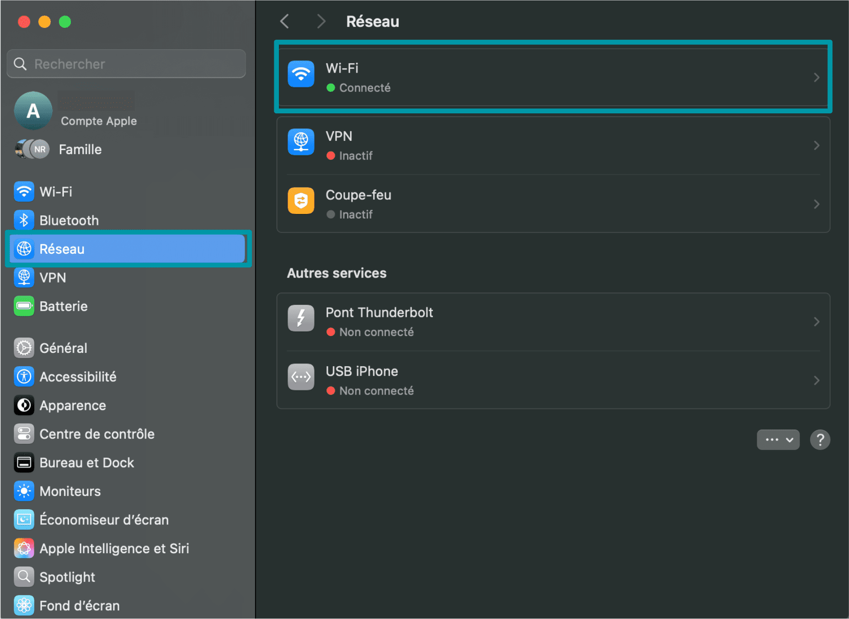Open Accessibilité via its sidebar icon

(x=24, y=377)
